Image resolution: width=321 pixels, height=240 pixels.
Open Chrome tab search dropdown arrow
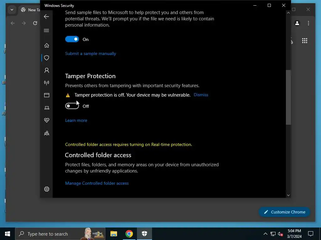coord(12,10)
